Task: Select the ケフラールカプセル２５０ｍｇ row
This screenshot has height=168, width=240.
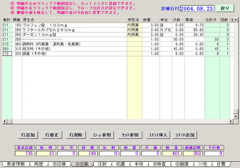Action: coord(75,29)
